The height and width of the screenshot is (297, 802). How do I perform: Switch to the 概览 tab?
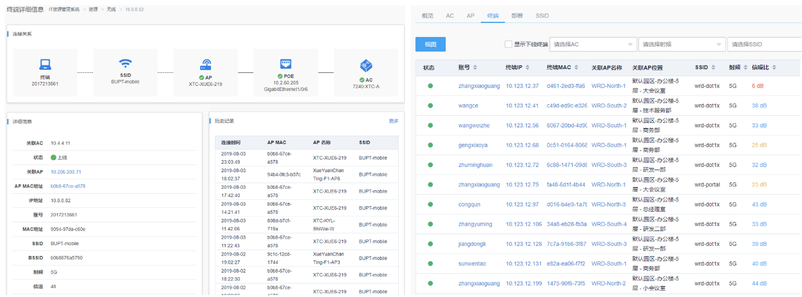(428, 15)
